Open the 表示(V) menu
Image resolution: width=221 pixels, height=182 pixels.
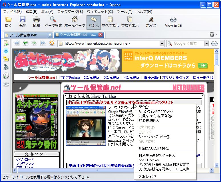point(47,12)
